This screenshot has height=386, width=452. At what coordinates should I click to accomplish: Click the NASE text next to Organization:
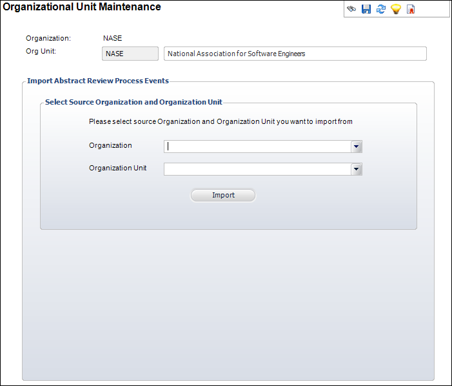tap(112, 38)
